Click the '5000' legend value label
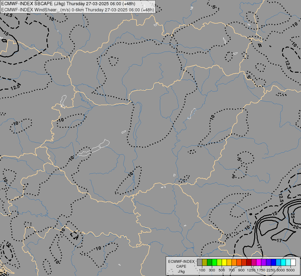The height and width of the screenshot is (276, 301). 291,270
